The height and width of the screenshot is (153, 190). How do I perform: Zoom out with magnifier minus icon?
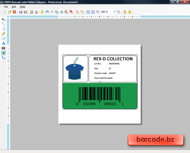click(x=119, y=12)
